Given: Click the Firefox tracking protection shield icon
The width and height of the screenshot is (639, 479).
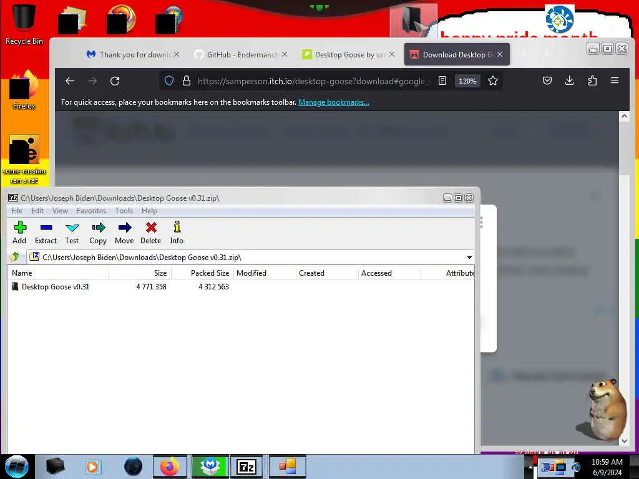Looking at the screenshot, I should tap(169, 80).
